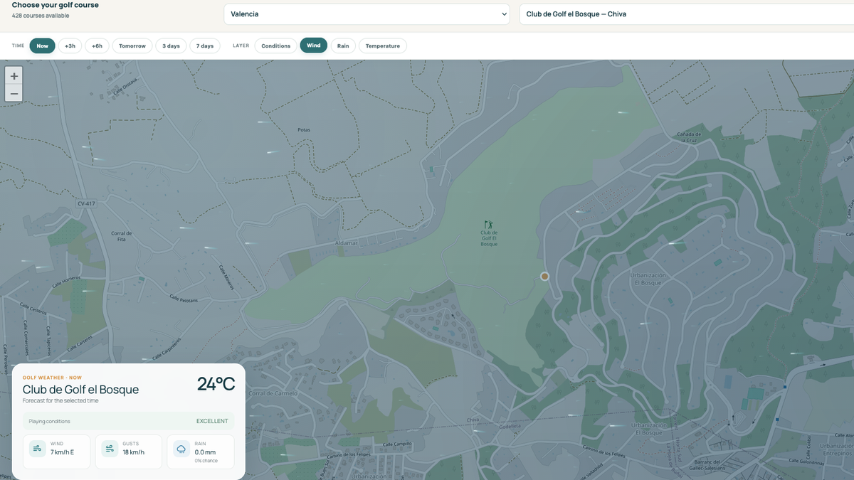The image size is (854, 480).
Task: Select the Now time option
Action: [43, 46]
